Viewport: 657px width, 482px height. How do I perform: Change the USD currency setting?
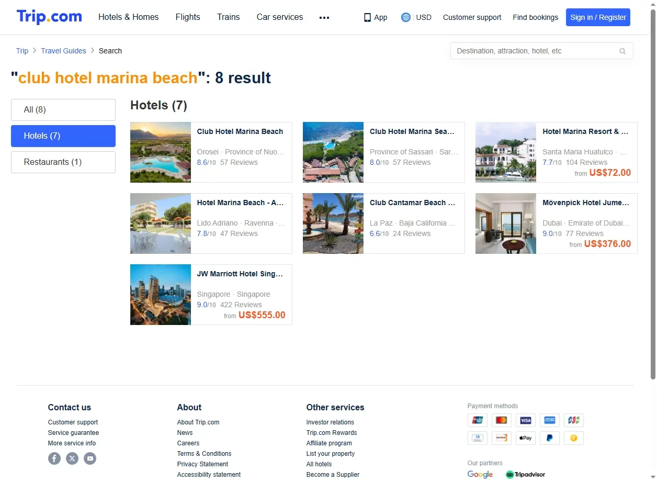click(424, 17)
